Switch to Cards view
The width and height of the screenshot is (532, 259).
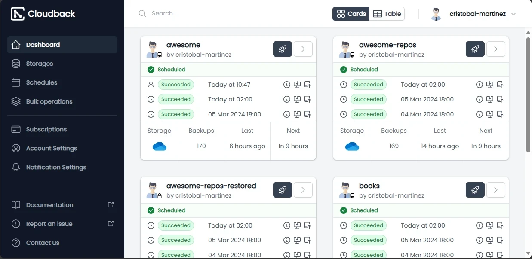coord(351,14)
